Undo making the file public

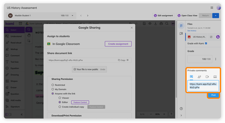[x=103, y=70]
